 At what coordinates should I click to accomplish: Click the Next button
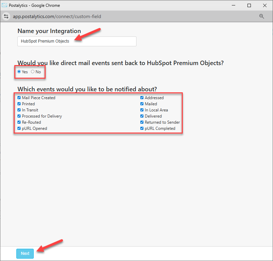tap(25, 254)
